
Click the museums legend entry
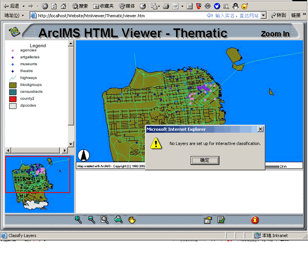point(29,64)
